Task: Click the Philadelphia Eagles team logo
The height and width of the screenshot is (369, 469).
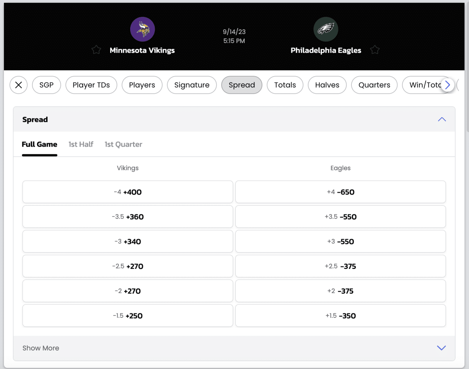Action: 326,29
